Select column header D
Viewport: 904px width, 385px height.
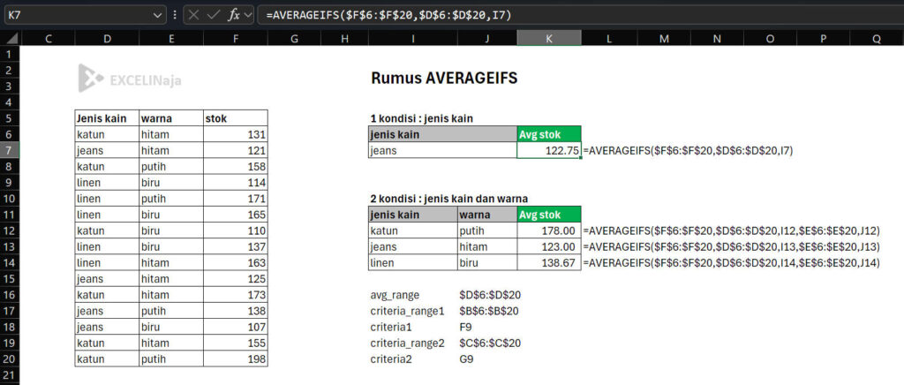107,38
